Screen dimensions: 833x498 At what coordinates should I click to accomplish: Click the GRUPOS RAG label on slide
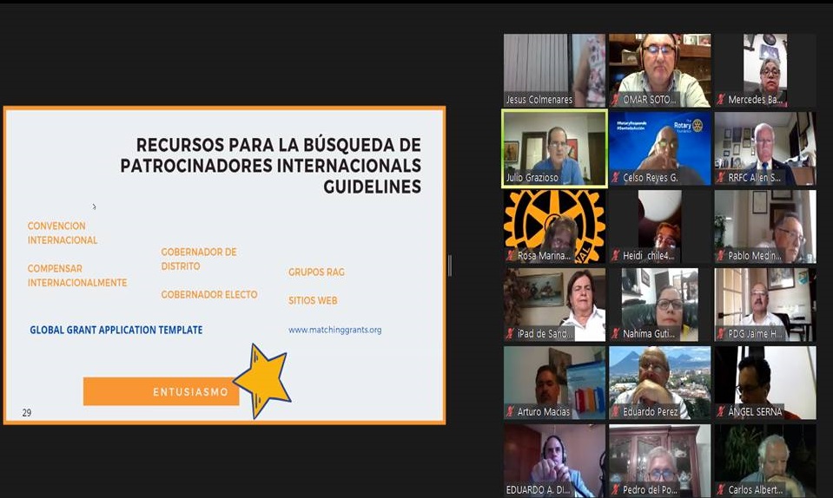(x=316, y=272)
